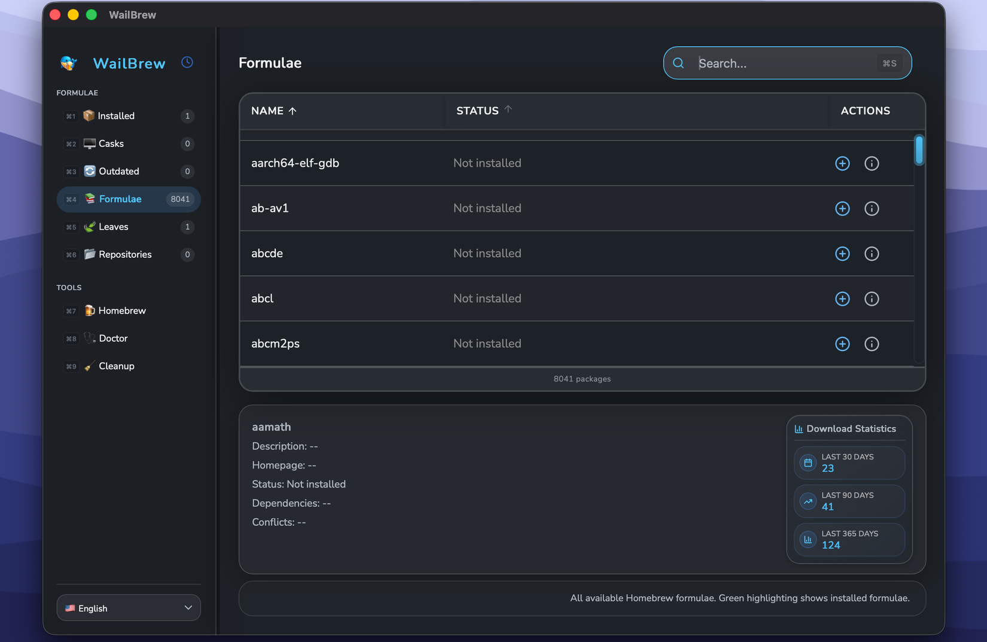Open the English language dropdown
The image size is (987, 642).
click(129, 608)
